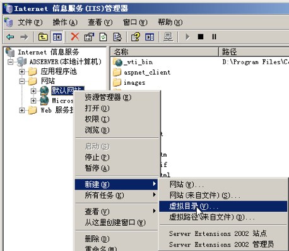
Task: Expand the 默认网站 tree node
Action: click(33, 91)
